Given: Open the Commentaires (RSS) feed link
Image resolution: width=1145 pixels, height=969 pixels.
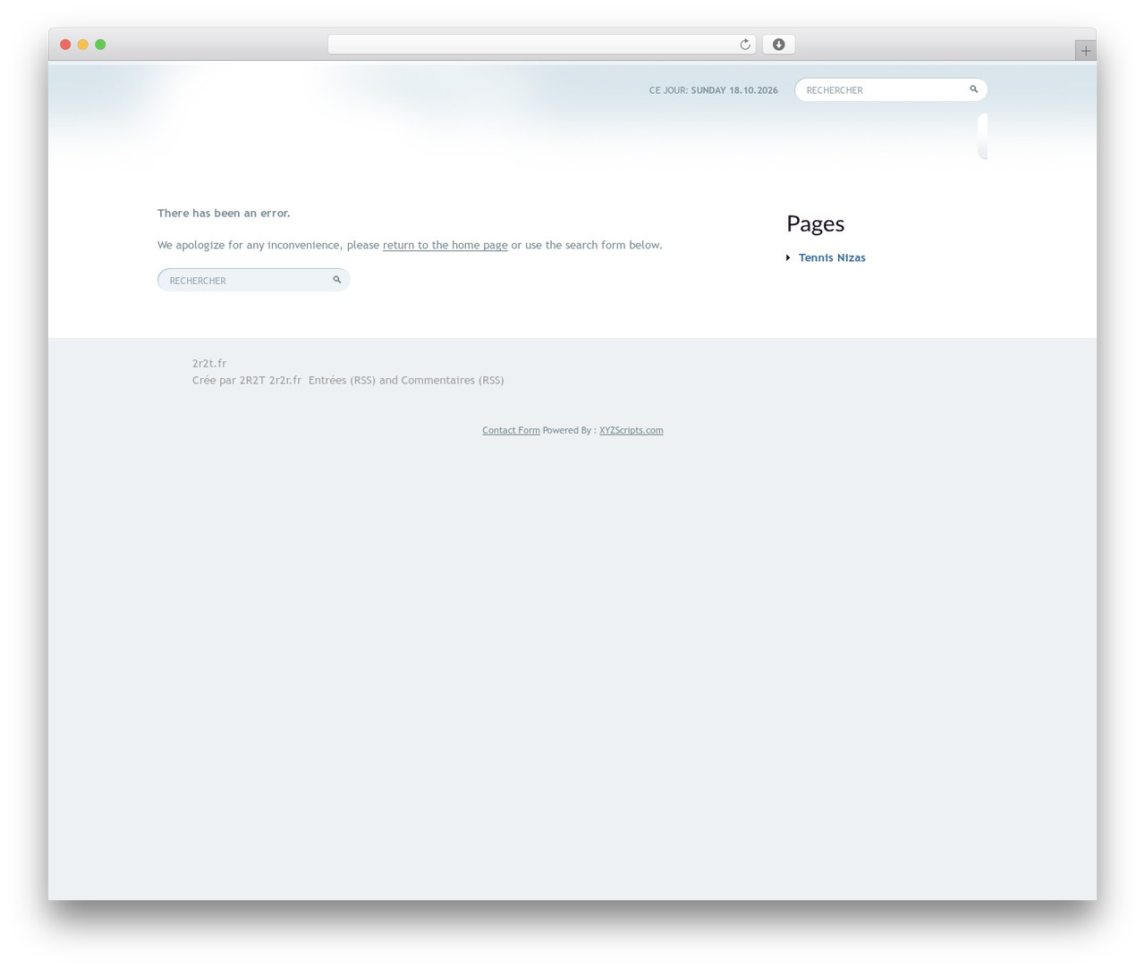Looking at the screenshot, I should 453,380.
